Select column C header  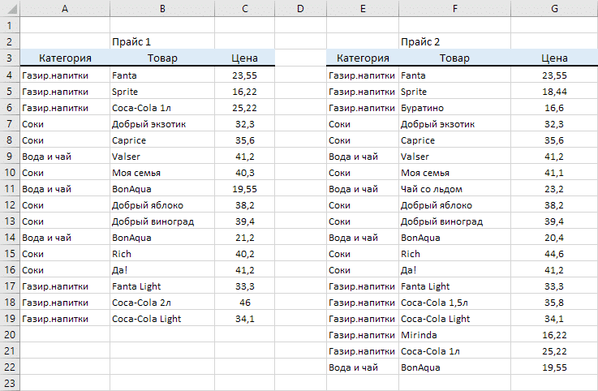pos(244,8)
